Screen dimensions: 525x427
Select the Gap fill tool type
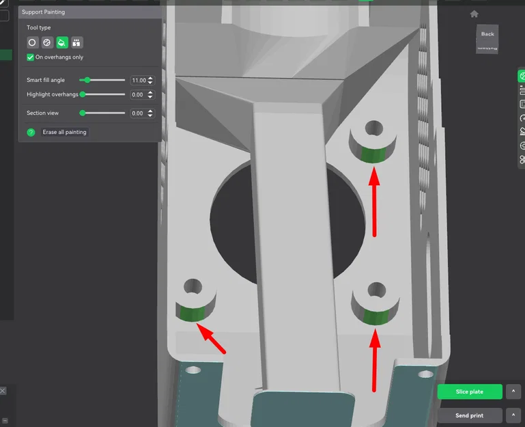click(76, 42)
